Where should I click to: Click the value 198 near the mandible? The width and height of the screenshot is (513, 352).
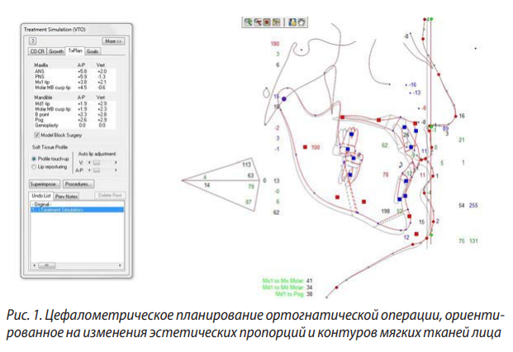(386, 212)
